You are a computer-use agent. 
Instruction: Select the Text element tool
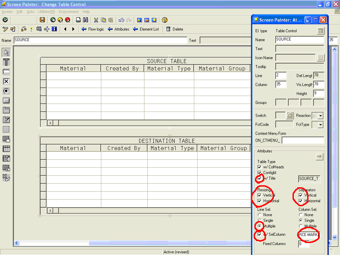pos(6,62)
